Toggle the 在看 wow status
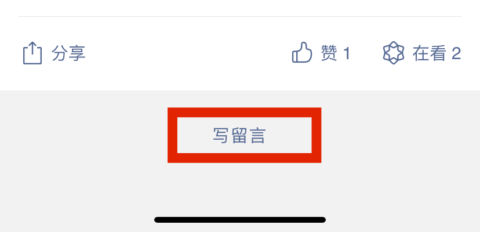 422,53
